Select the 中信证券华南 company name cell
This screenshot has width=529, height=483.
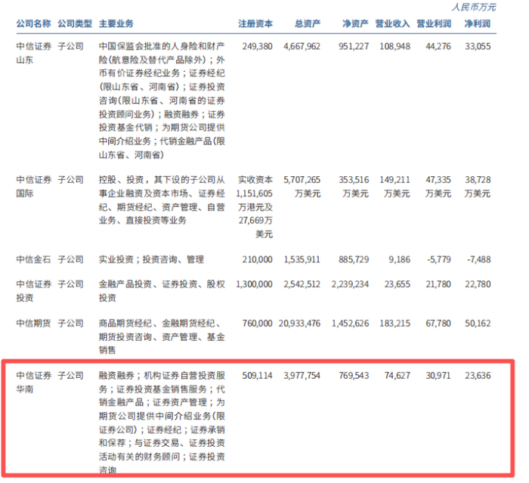click(34, 382)
